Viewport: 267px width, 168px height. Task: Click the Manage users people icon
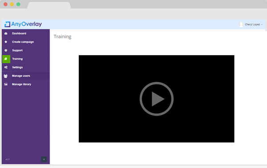click(x=6, y=76)
